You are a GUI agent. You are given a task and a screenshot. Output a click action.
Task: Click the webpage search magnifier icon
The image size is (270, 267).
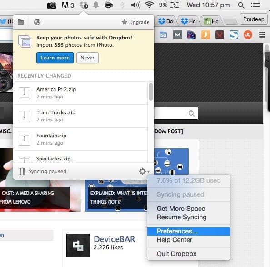click(191, 113)
